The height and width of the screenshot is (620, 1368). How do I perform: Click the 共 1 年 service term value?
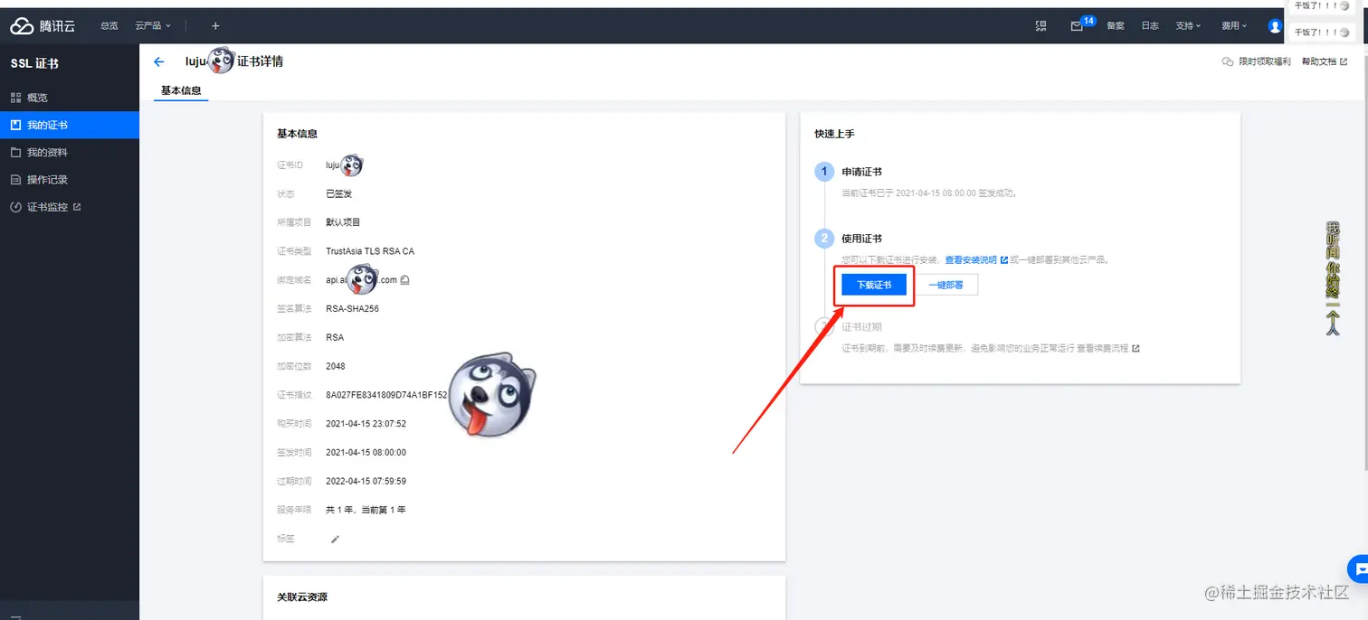[x=366, y=510]
